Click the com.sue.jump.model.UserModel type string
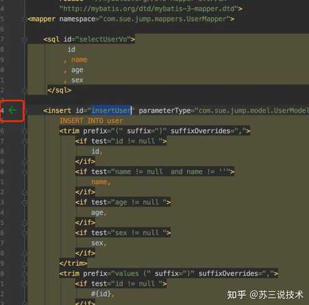 pyautogui.click(x=253, y=111)
